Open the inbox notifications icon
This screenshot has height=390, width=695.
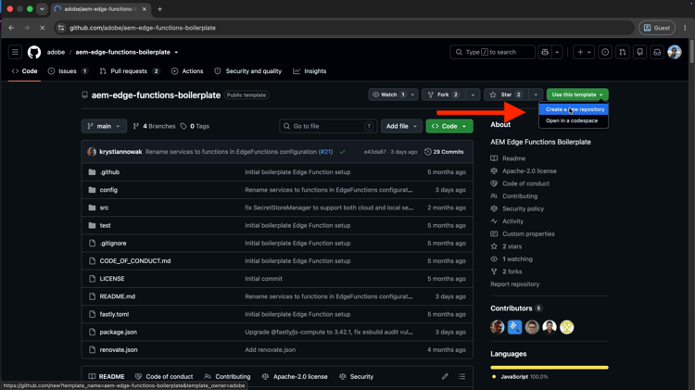coord(657,52)
